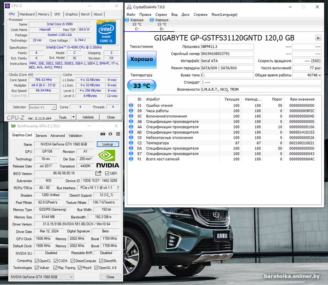
Task: Click the Возможности field S.M.A.R.T., NCQ, TRIM
Action: pos(261,90)
